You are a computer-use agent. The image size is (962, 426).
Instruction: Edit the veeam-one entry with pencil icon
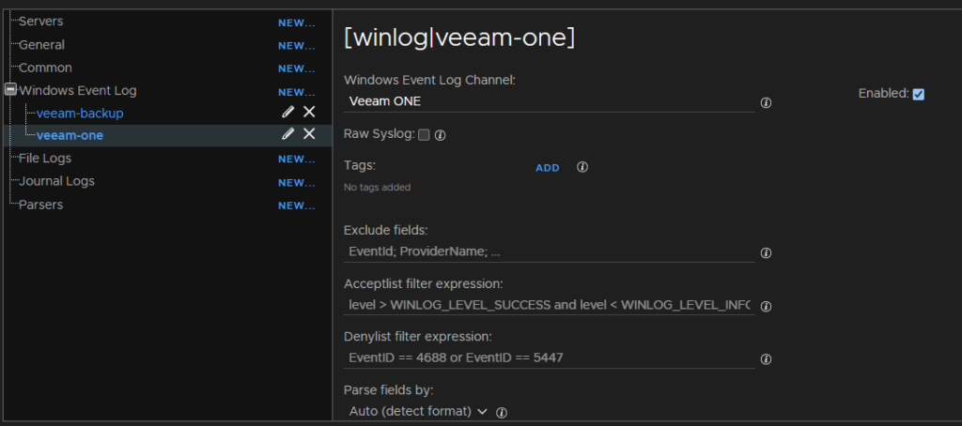click(x=287, y=133)
